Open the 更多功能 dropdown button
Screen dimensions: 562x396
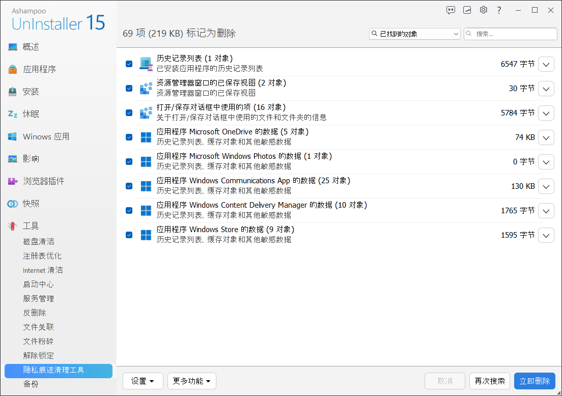pos(192,381)
